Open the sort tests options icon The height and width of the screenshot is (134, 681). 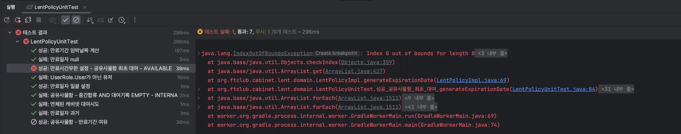(90, 20)
